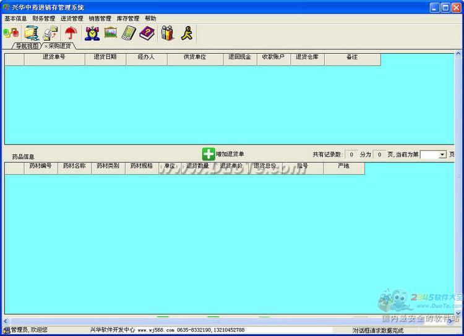Expand the 进货管理 menu
Viewport: 464px width, 336px height.
tap(72, 19)
